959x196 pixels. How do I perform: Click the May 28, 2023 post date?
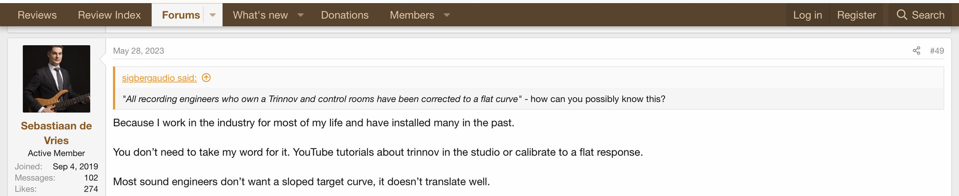(139, 51)
